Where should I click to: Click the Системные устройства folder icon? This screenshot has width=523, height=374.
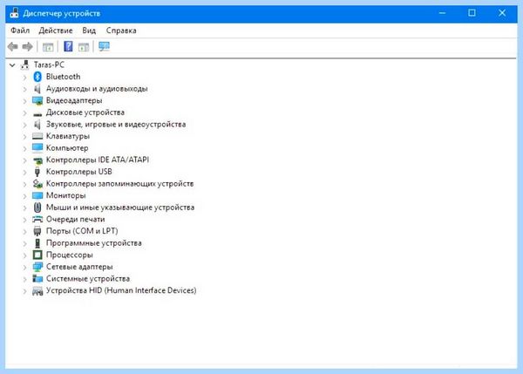point(37,279)
